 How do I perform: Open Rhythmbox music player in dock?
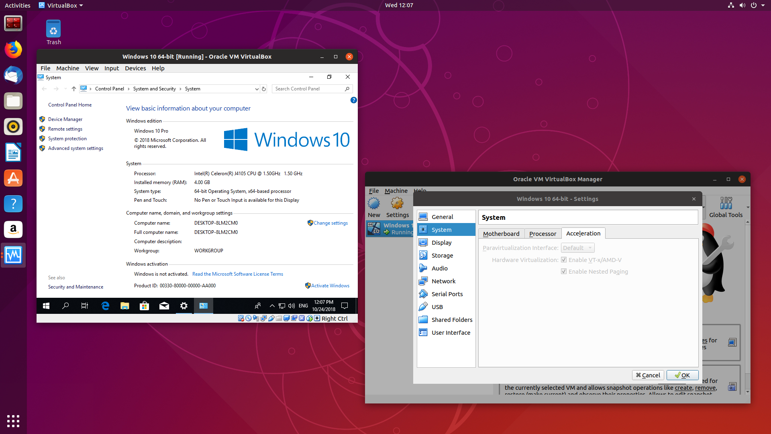pos(13,127)
